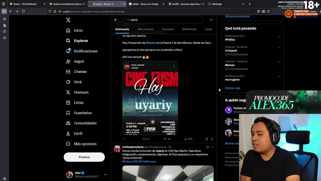The width and height of the screenshot is (321, 181).
Task: Click the Premium X icon
Action: [x=68, y=92]
